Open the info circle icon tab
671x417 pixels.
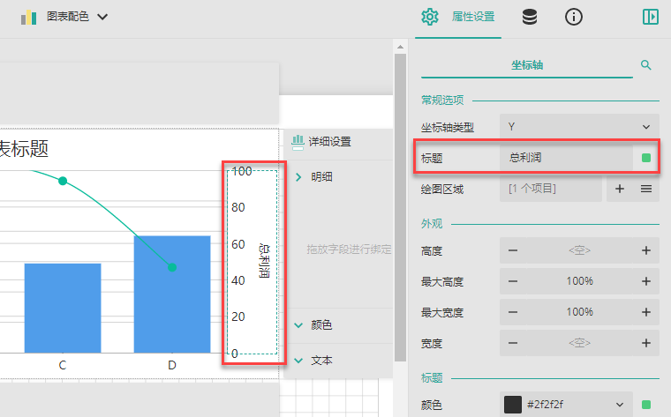573,17
